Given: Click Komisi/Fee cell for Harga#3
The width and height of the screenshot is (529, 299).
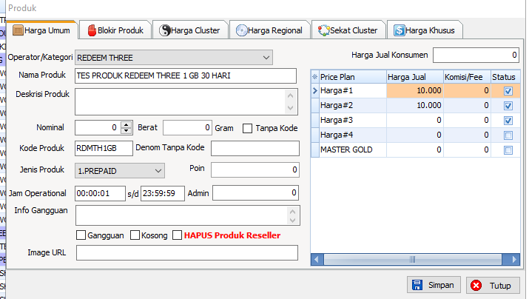Looking at the screenshot, I should coord(467,121).
